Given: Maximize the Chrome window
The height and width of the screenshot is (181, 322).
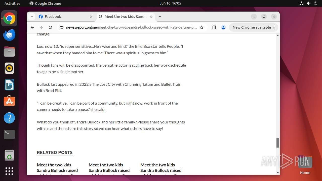Looking at the screenshot, I should 264,17.
